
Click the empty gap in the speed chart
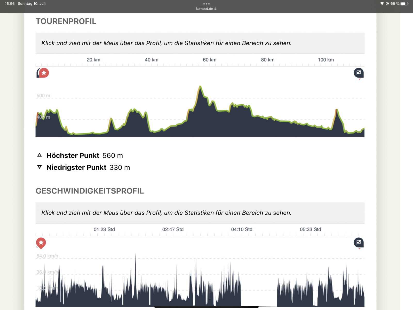pyautogui.click(x=259, y=292)
